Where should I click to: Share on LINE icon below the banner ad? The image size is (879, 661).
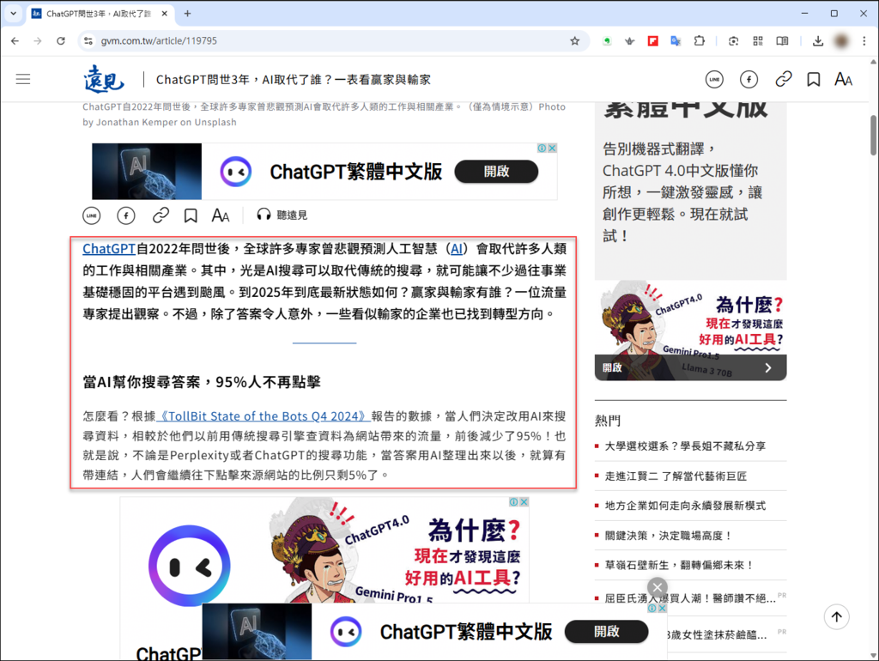(91, 215)
